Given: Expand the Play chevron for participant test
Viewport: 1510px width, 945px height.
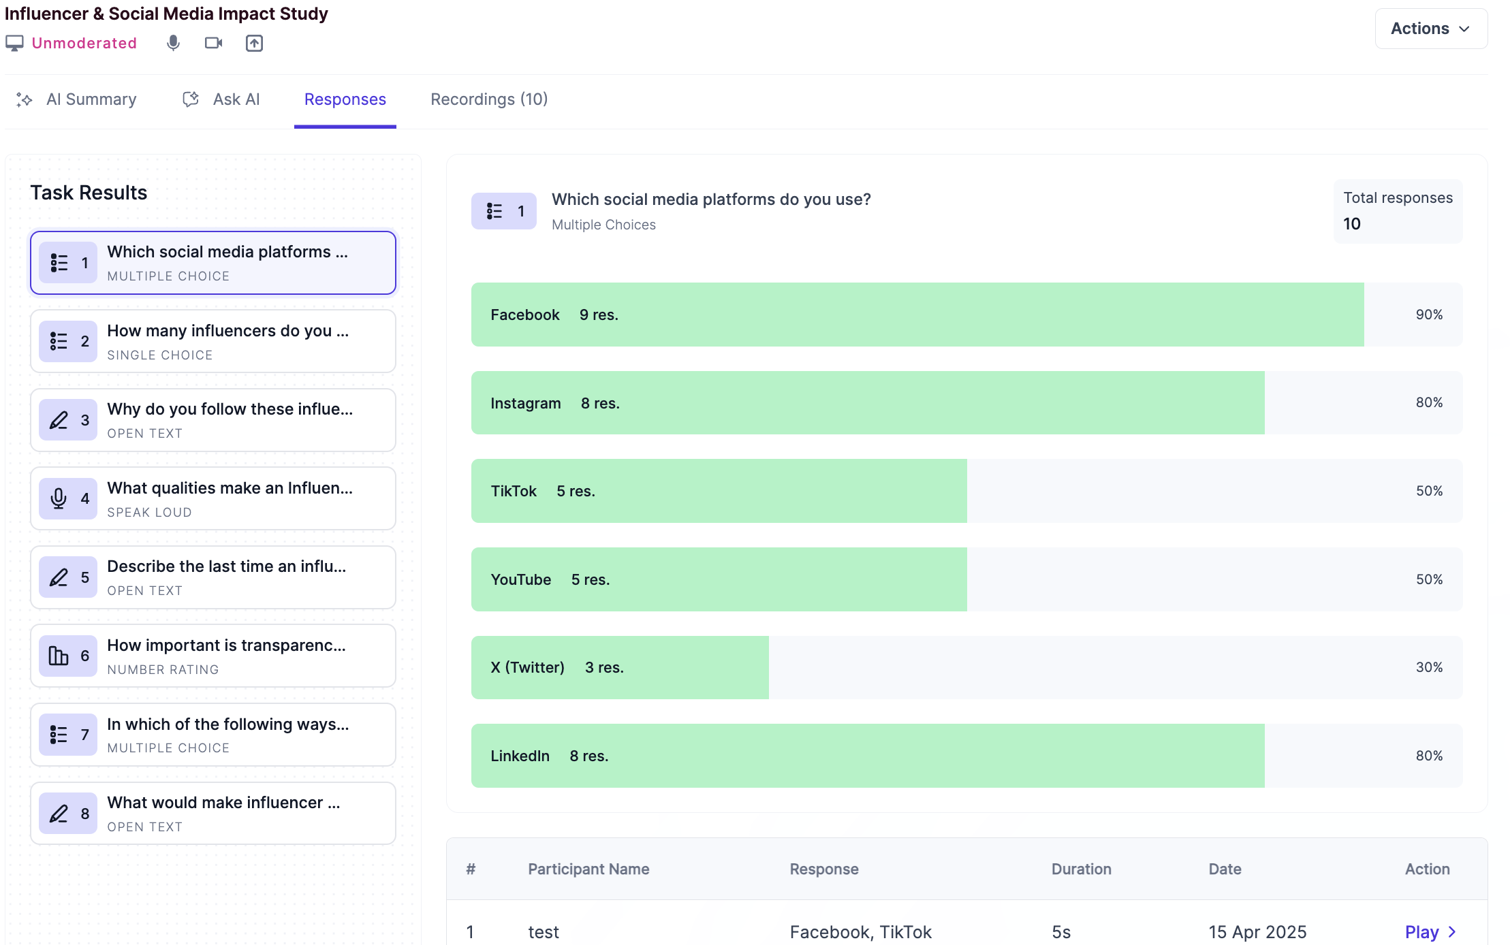Looking at the screenshot, I should tap(1451, 931).
